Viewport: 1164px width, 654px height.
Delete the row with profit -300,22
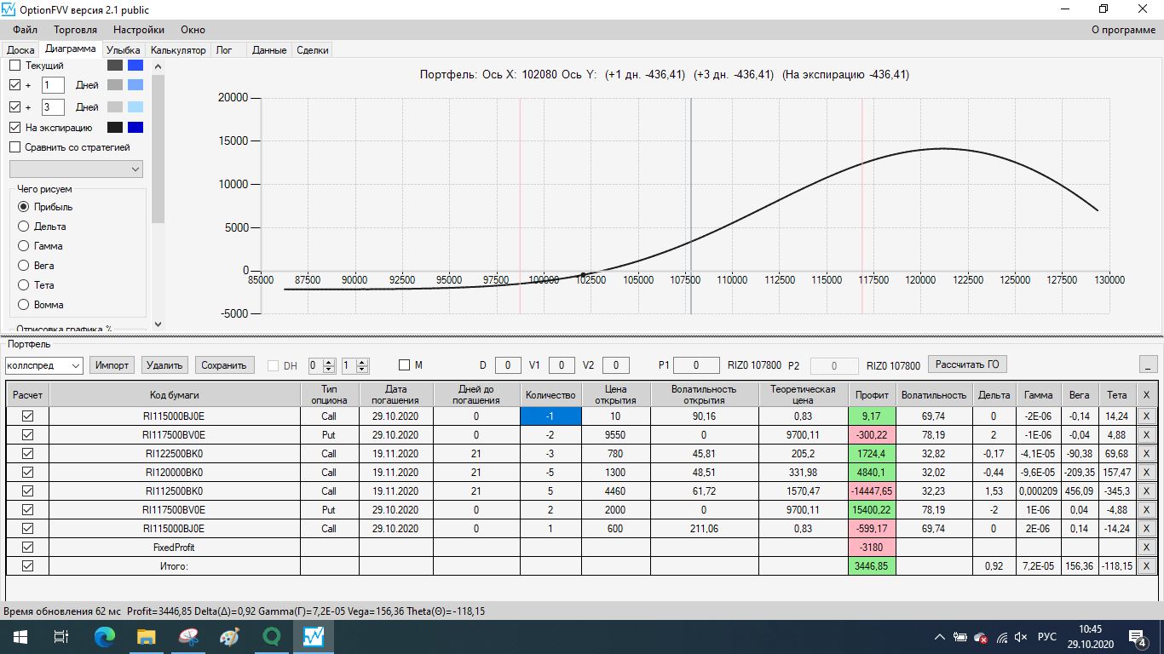pos(1146,435)
